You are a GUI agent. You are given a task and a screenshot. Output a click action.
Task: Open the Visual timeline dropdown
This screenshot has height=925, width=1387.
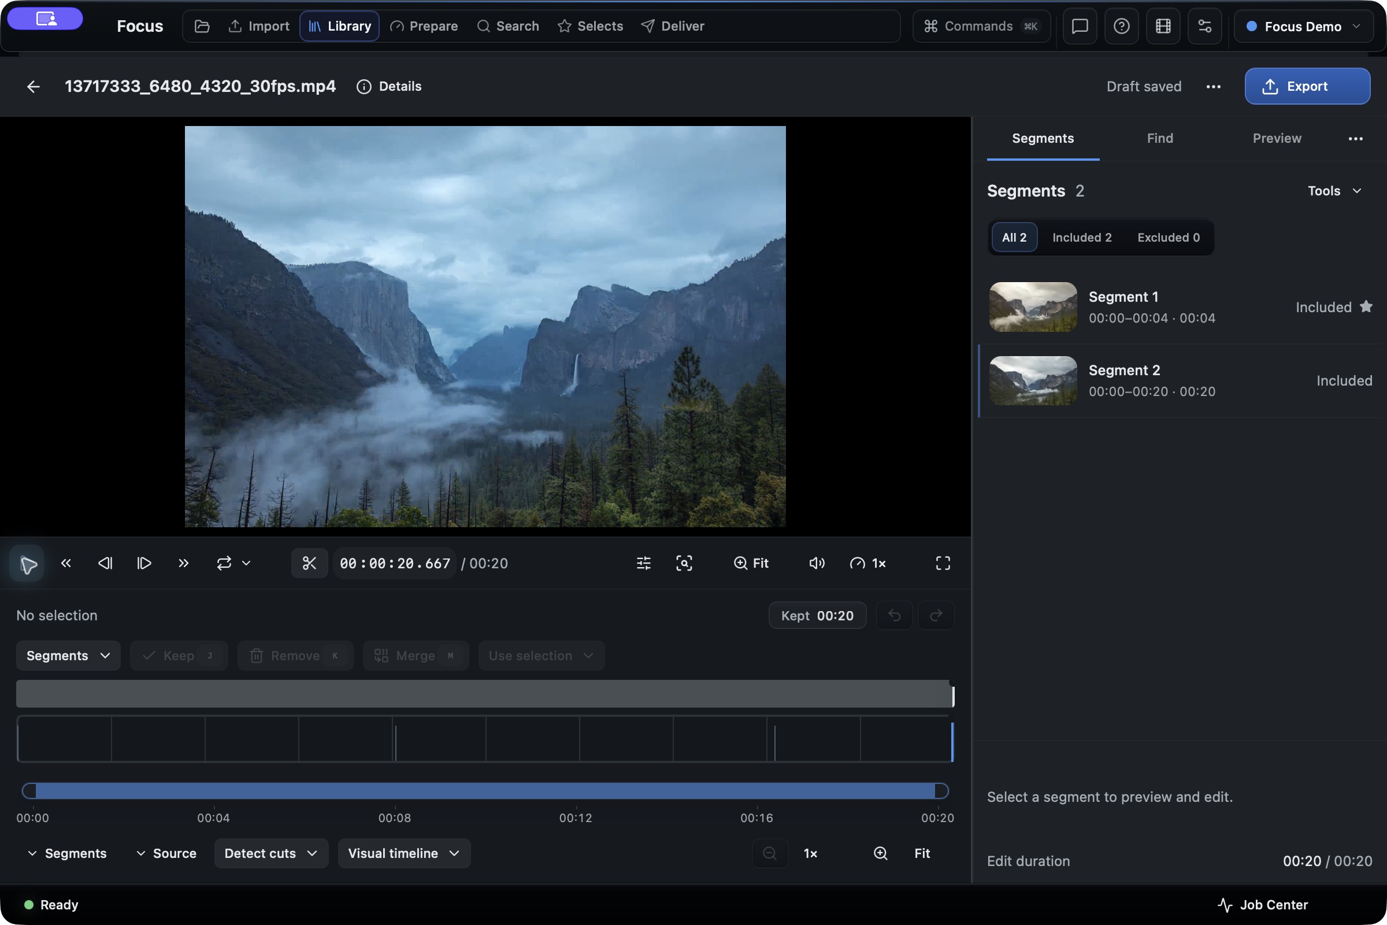pos(404,854)
